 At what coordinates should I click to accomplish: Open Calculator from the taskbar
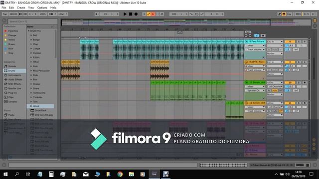(x=51, y=174)
